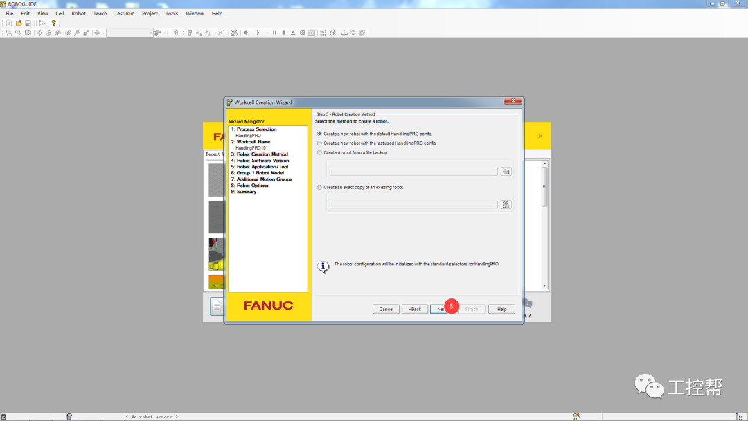
Task: Select the Zoom Window tool
Action: pos(28,33)
